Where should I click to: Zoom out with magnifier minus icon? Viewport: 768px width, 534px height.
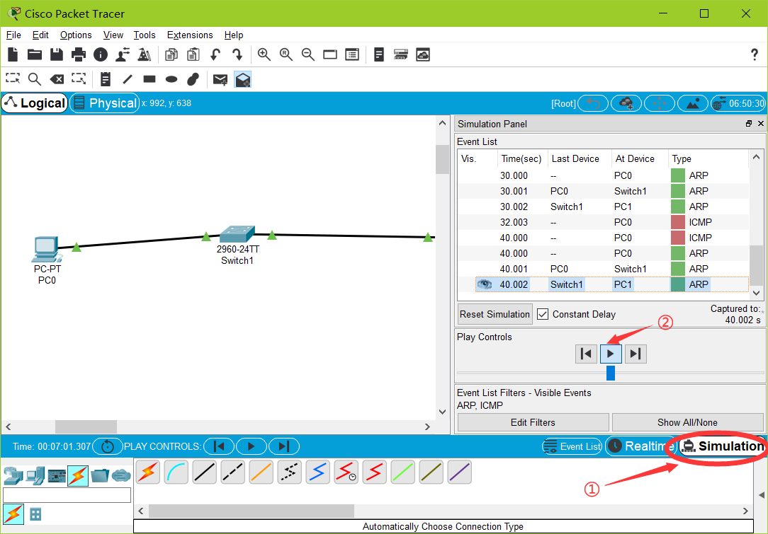click(308, 54)
